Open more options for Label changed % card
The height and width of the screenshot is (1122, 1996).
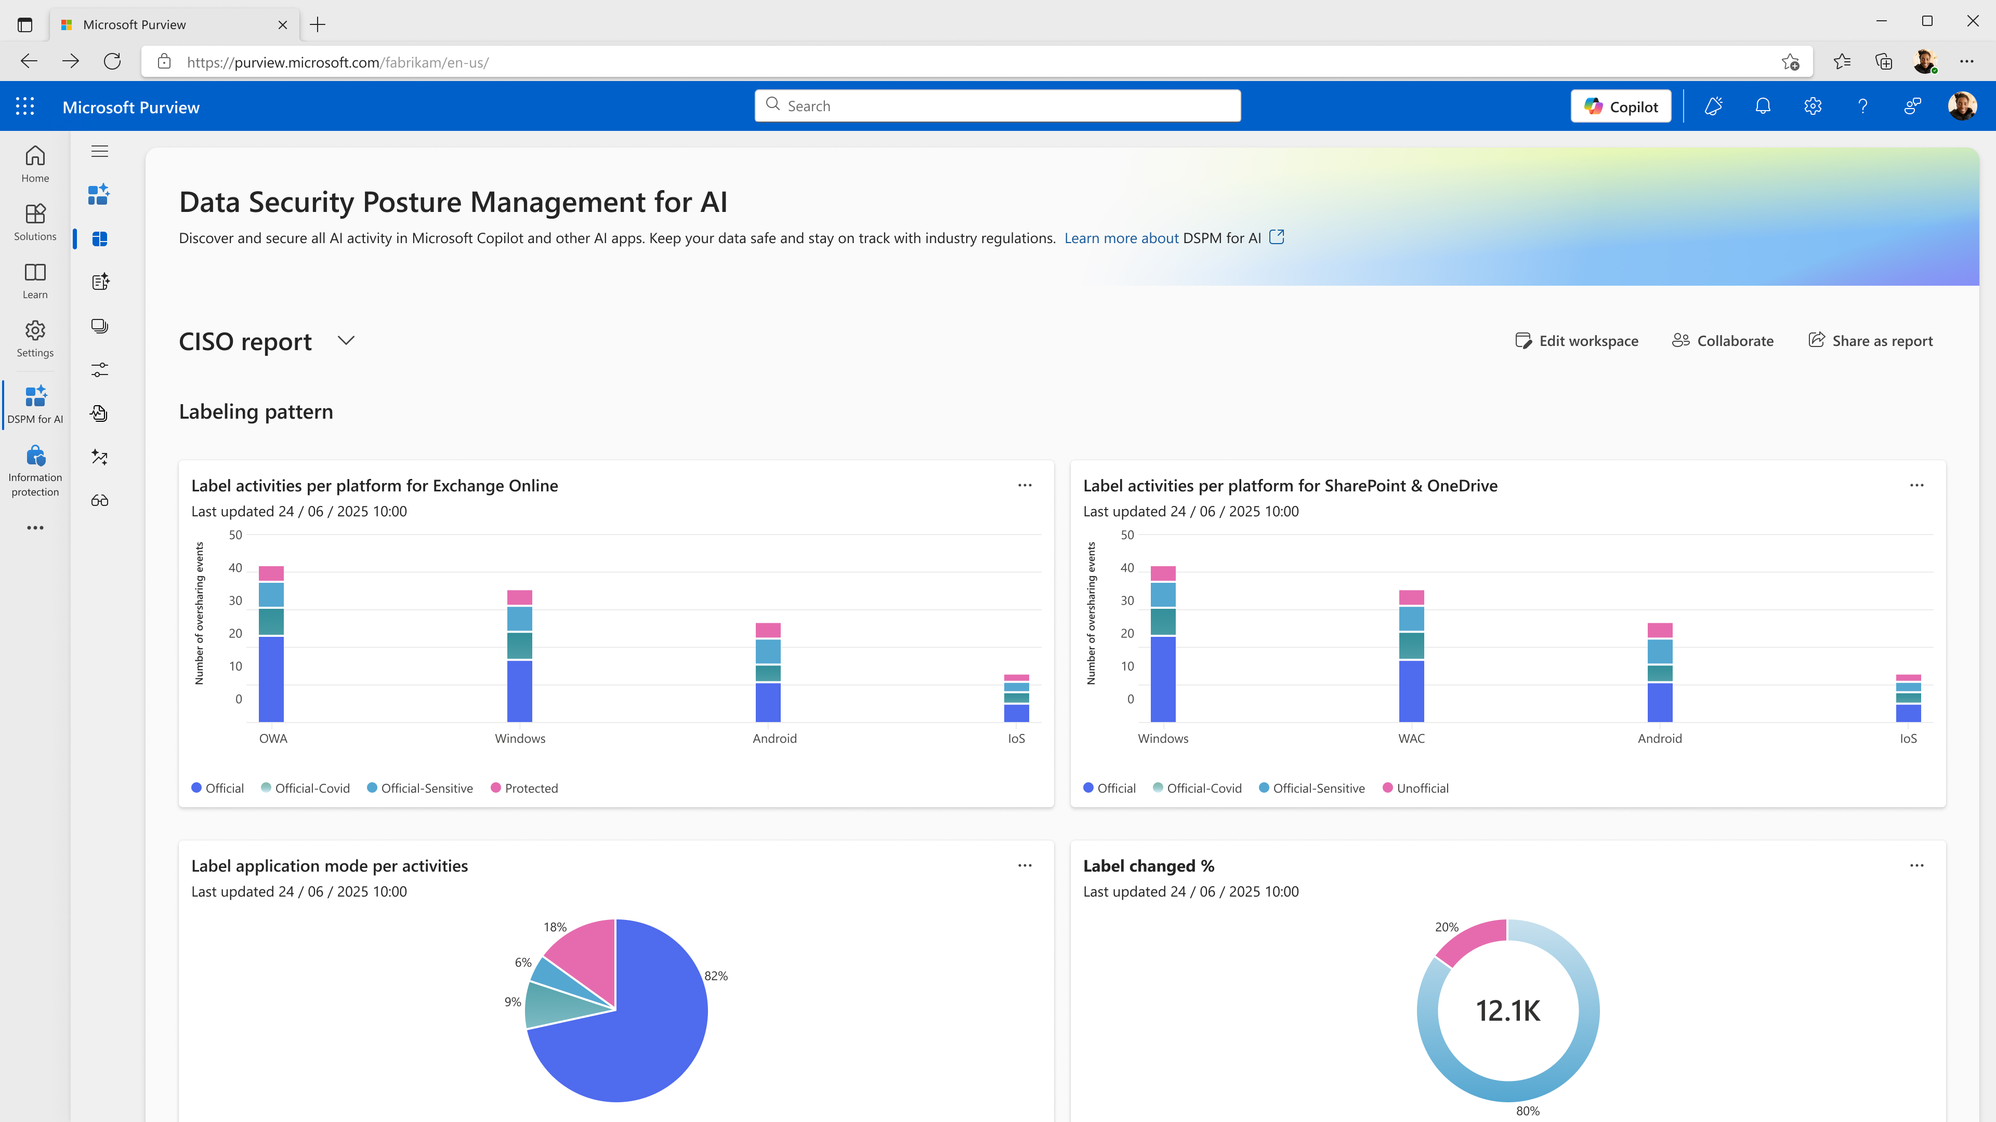click(x=1916, y=866)
